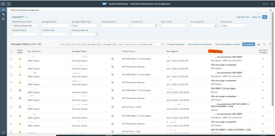Check the row with SAP SLT PG >= 2018
275x136 pixels.
coord(11,107)
